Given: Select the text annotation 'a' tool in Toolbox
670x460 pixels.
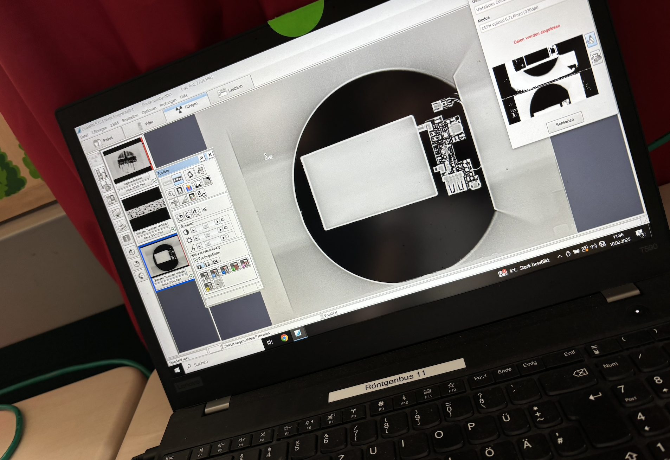Looking at the screenshot, I should [201, 194].
